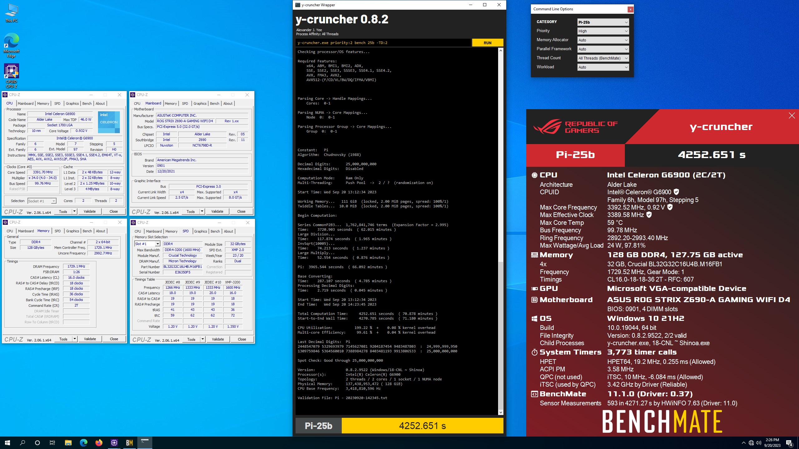Open network tray icon
The width and height of the screenshot is (799, 449).
coord(751,443)
